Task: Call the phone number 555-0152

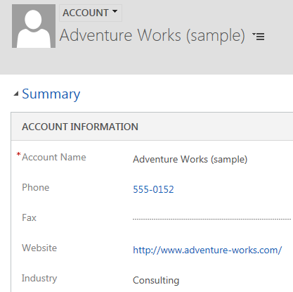Action: pyautogui.click(x=153, y=189)
